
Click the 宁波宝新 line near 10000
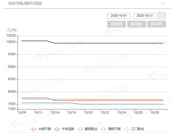coord(105,43)
